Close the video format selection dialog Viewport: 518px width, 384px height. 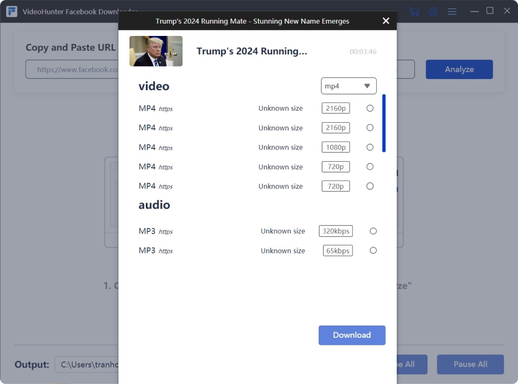point(385,21)
